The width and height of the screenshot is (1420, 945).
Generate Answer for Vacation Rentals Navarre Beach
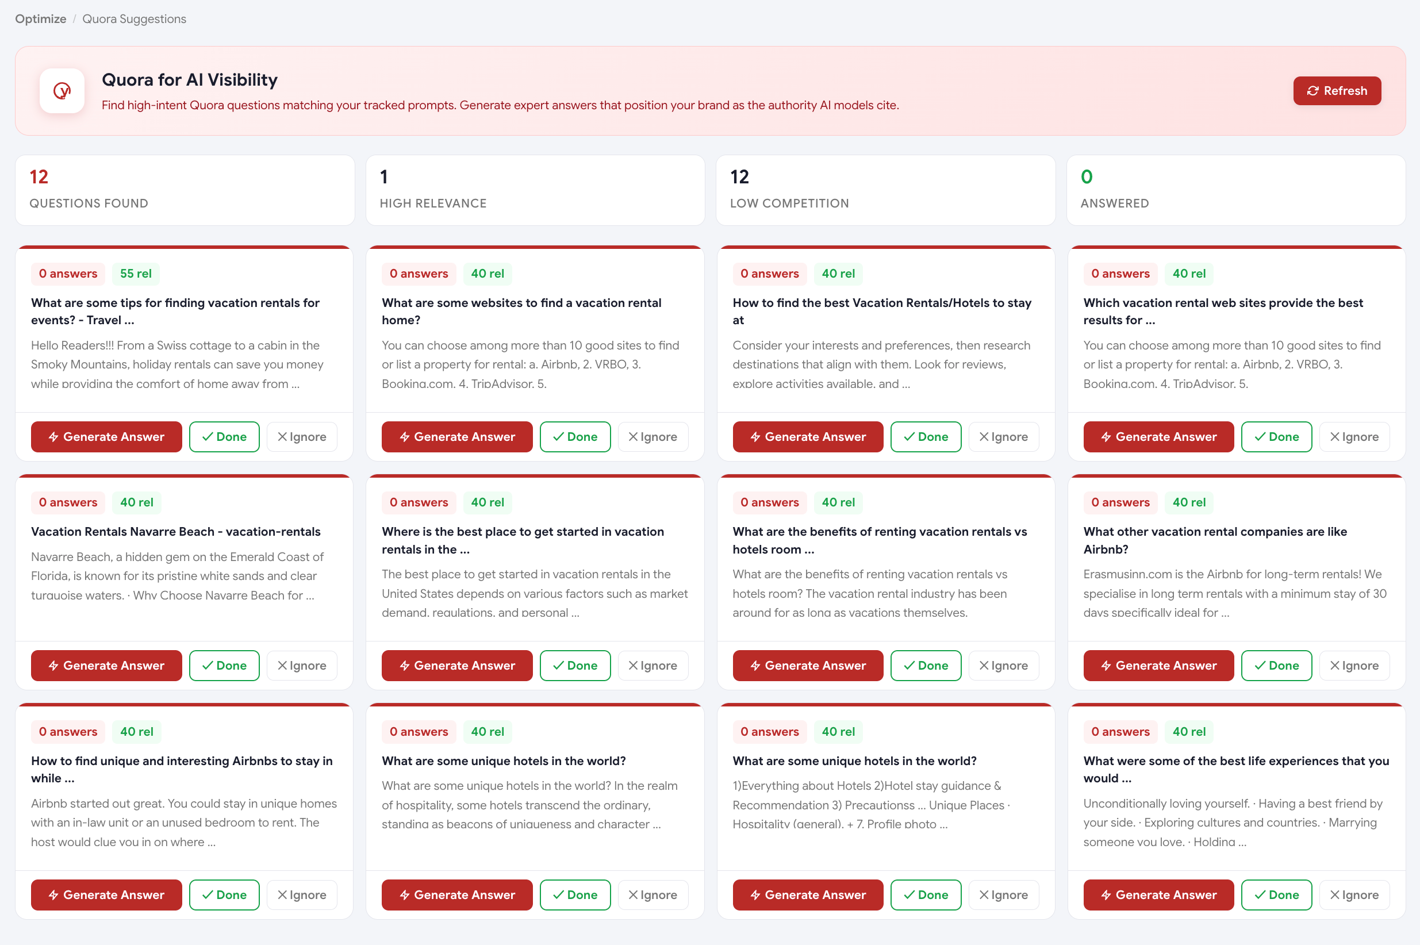(106, 666)
